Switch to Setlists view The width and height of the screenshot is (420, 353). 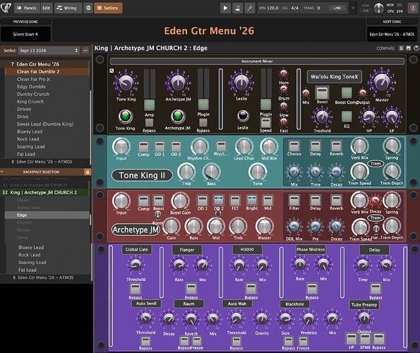[108, 8]
